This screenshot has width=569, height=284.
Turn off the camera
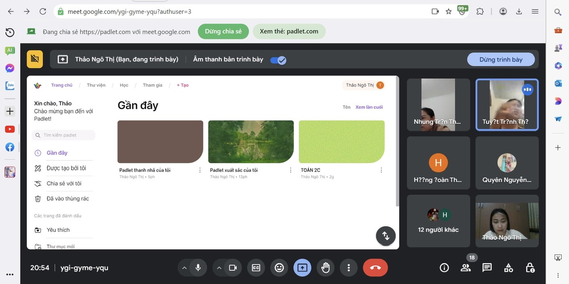232,268
